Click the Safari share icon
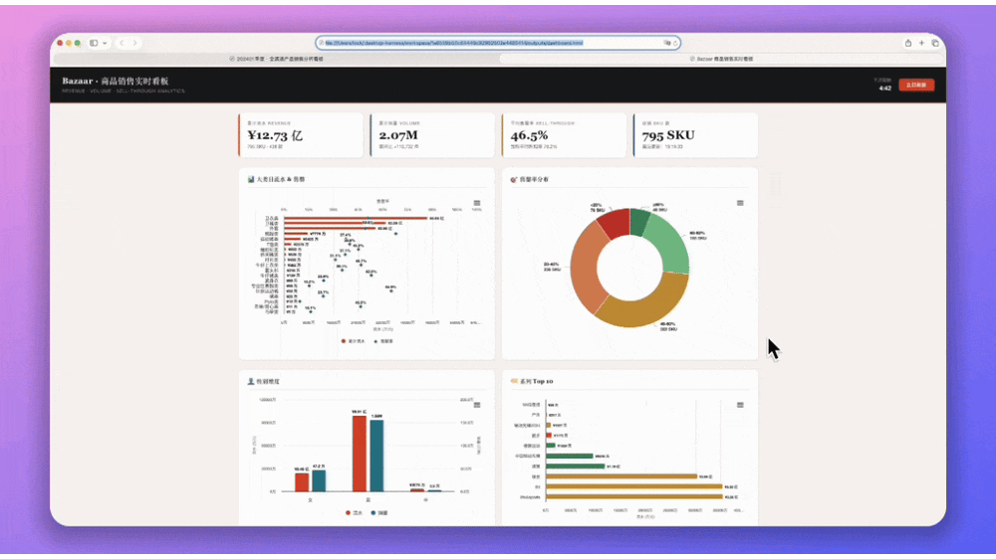 pyautogui.click(x=908, y=43)
